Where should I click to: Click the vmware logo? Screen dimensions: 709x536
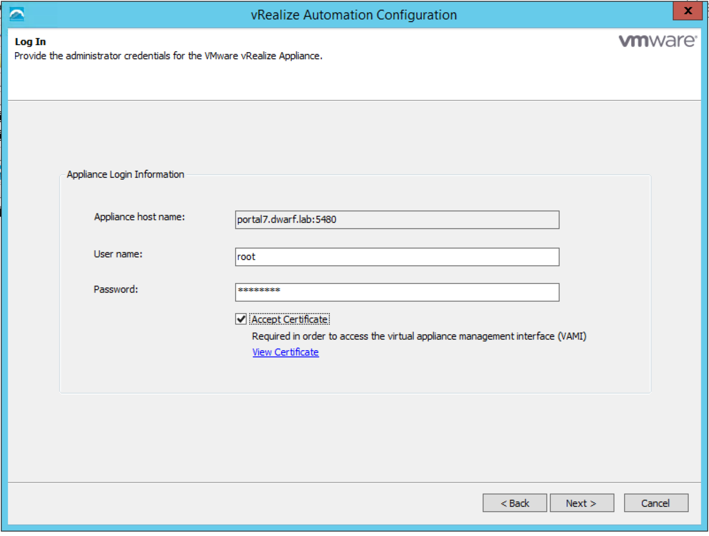tap(658, 41)
